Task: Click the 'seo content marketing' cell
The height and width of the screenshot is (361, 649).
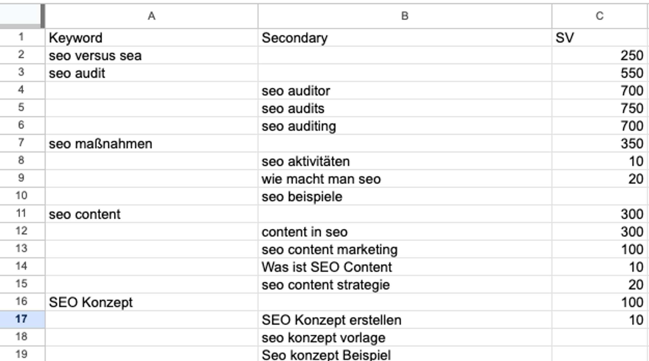Action: (404, 249)
